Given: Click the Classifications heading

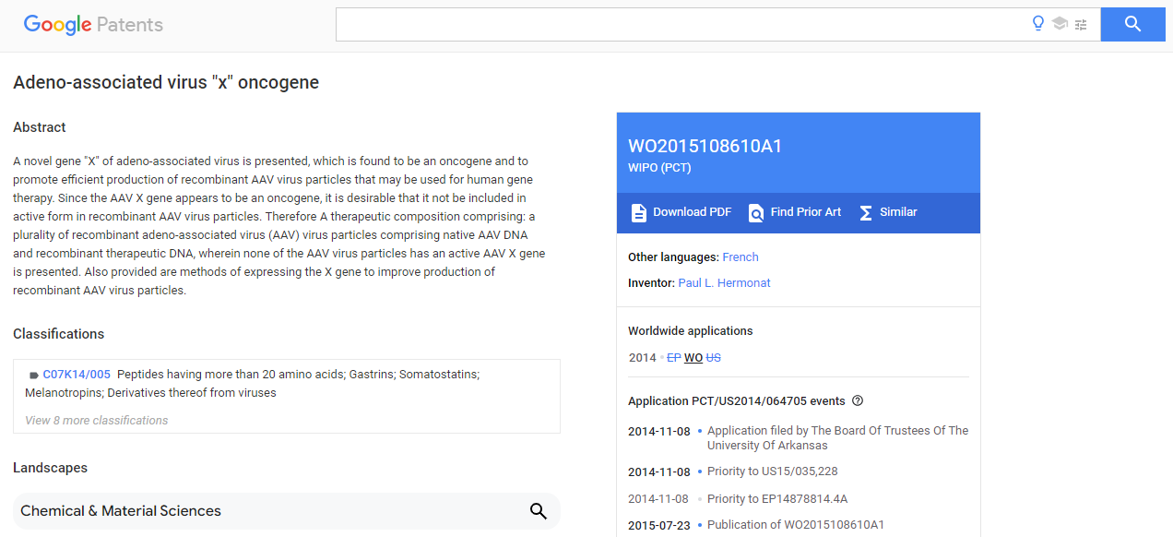Looking at the screenshot, I should [59, 334].
